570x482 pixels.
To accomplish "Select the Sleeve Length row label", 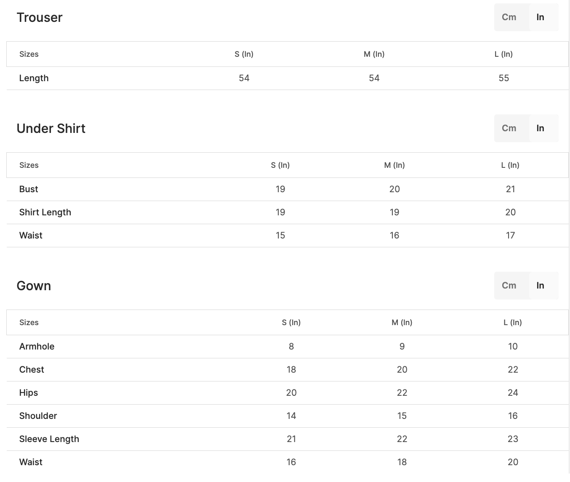I will pyautogui.click(x=49, y=439).
